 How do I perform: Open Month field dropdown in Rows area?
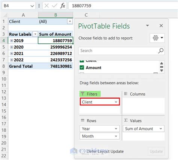coord(116,136)
